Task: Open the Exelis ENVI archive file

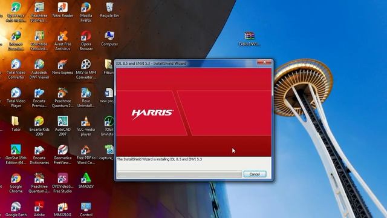Action: (x=249, y=39)
